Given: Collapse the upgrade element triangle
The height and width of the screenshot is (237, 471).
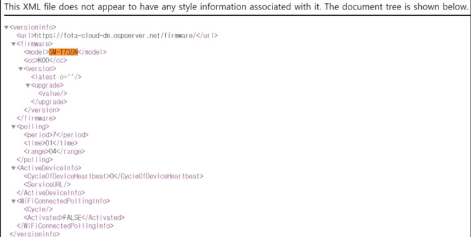Looking at the screenshot, I should coord(27,85).
